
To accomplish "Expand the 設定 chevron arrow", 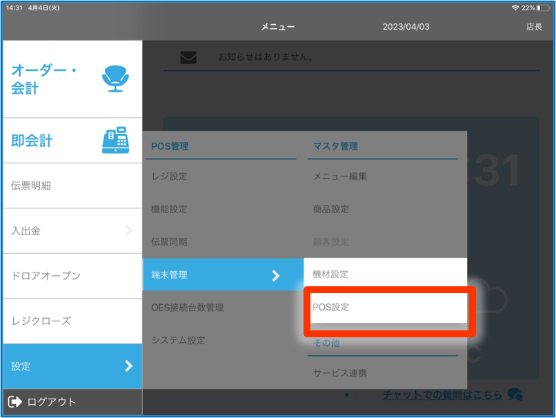I will coord(128,366).
